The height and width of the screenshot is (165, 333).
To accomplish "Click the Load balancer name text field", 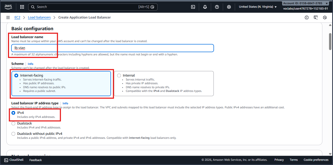I will tap(112, 48).
